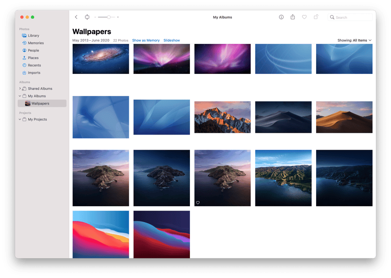
Task: Select People in the sidebar
Action: [33, 50]
